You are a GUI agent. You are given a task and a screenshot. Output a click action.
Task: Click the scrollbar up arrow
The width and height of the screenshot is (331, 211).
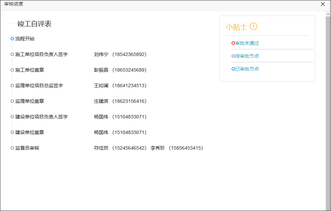click(x=328, y=14)
